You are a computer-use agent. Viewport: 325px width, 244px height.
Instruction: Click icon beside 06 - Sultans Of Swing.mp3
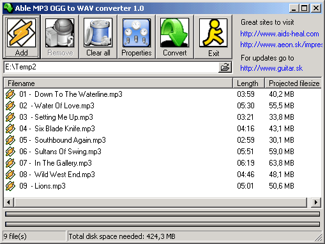coord(10,152)
